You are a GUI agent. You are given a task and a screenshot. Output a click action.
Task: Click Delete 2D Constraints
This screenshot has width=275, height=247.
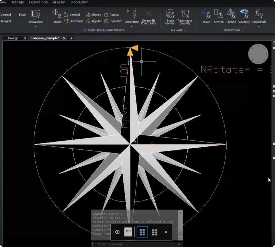click(x=148, y=17)
